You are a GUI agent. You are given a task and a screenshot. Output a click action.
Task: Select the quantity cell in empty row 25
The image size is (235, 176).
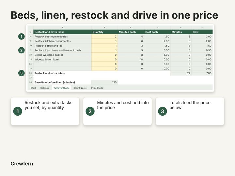[105, 68]
